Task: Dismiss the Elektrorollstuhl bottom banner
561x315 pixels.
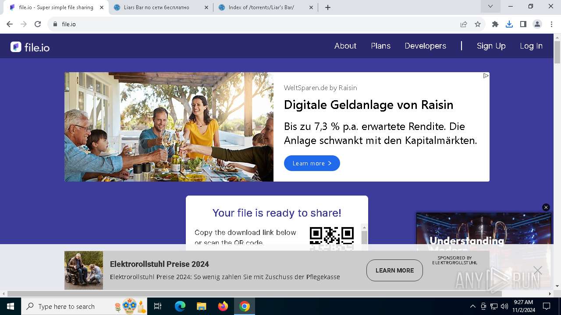Action: 538,270
